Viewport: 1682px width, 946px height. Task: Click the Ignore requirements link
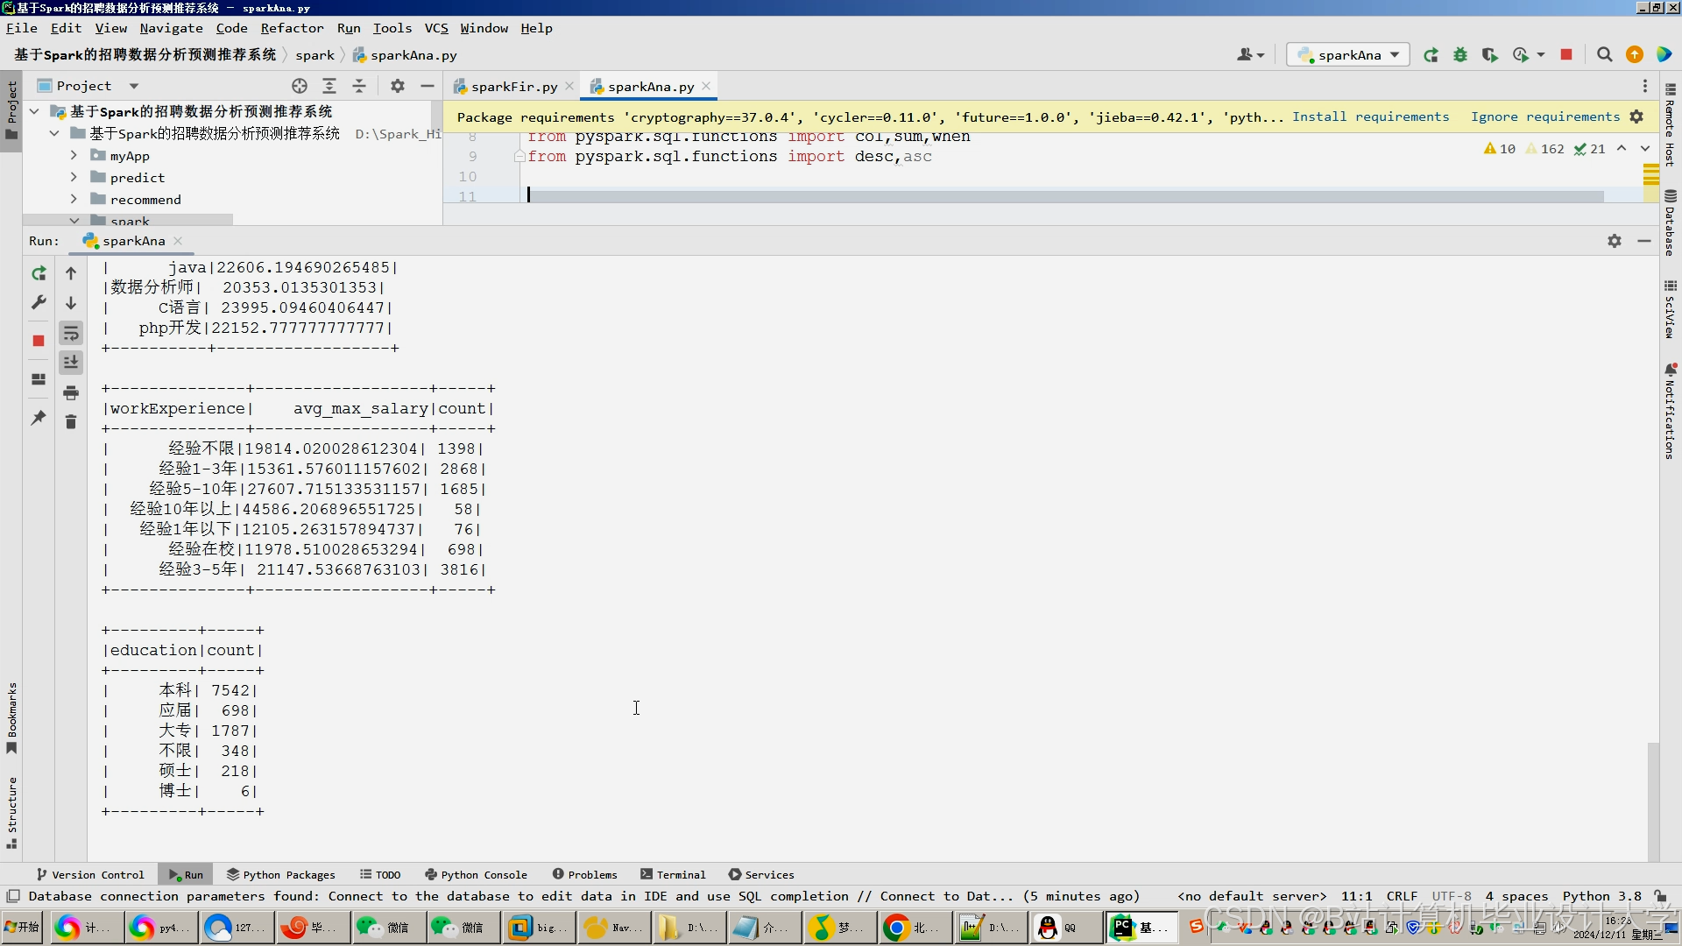[x=1544, y=116]
